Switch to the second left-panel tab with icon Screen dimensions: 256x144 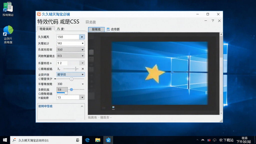click(60, 29)
